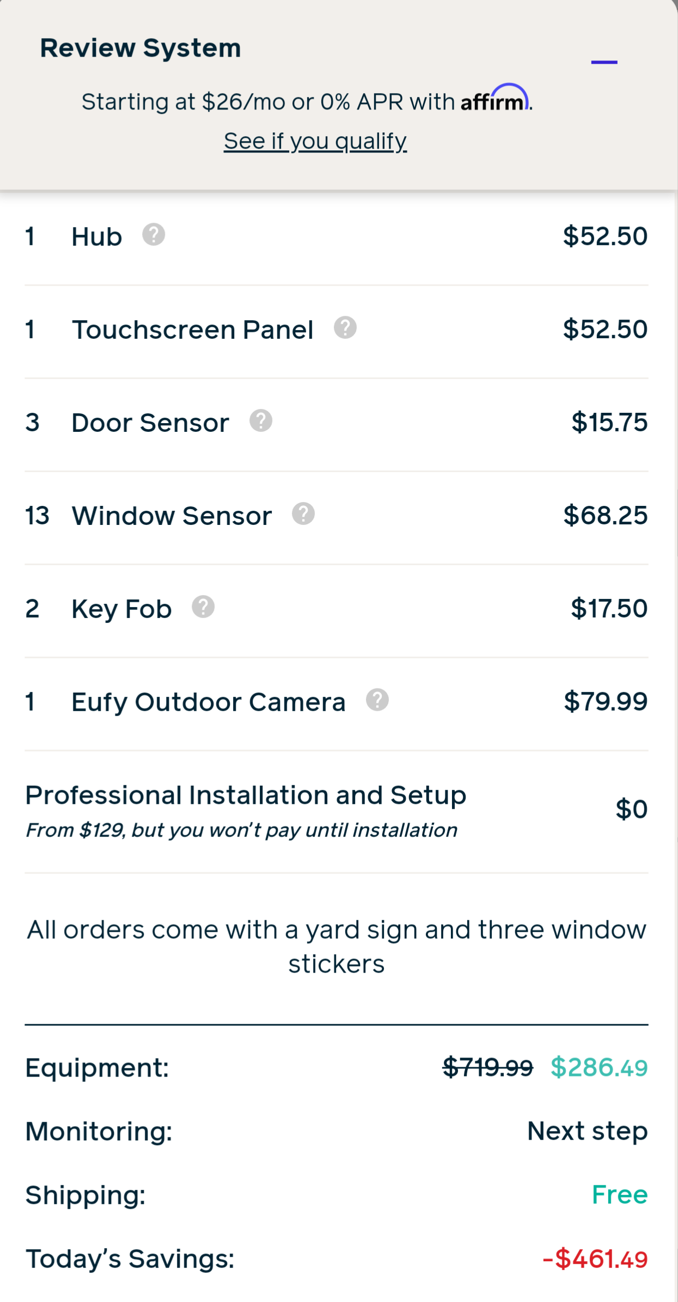Click Door Sensor info question icon

(x=261, y=421)
